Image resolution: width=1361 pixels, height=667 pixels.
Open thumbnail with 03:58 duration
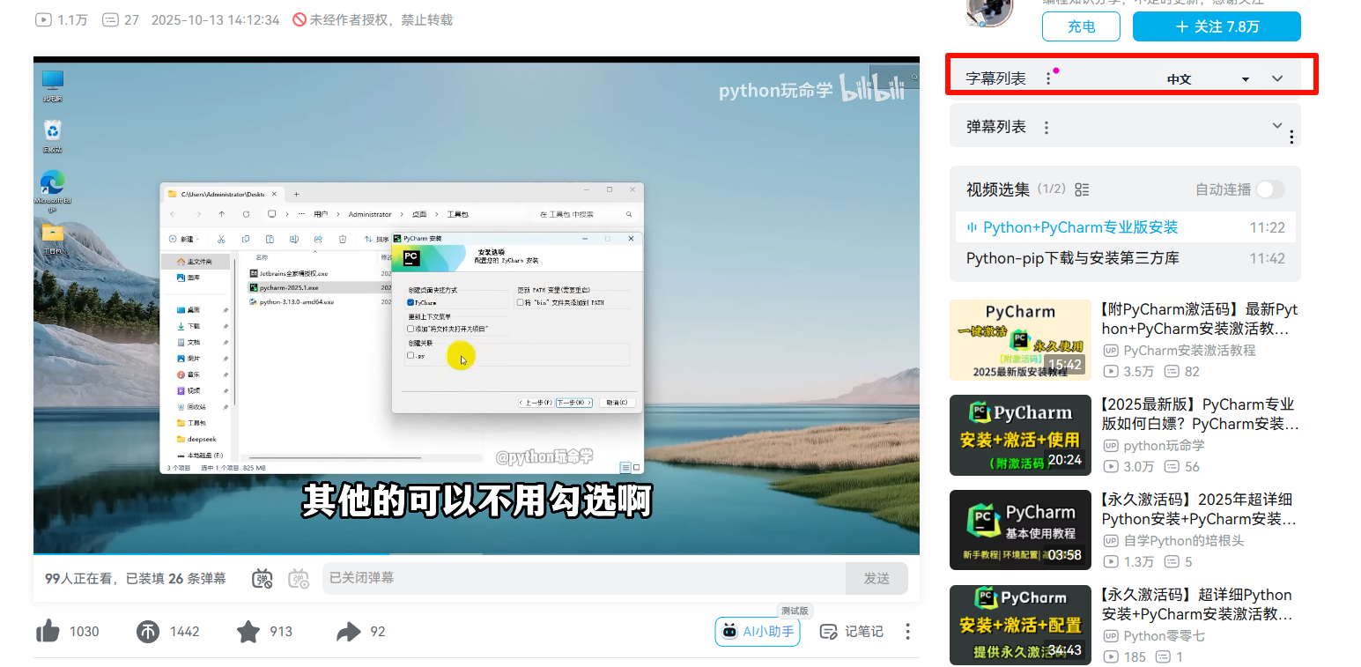pyautogui.click(x=1020, y=530)
